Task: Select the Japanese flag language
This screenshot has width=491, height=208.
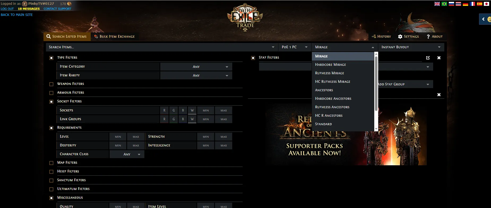Action: pos(486,4)
